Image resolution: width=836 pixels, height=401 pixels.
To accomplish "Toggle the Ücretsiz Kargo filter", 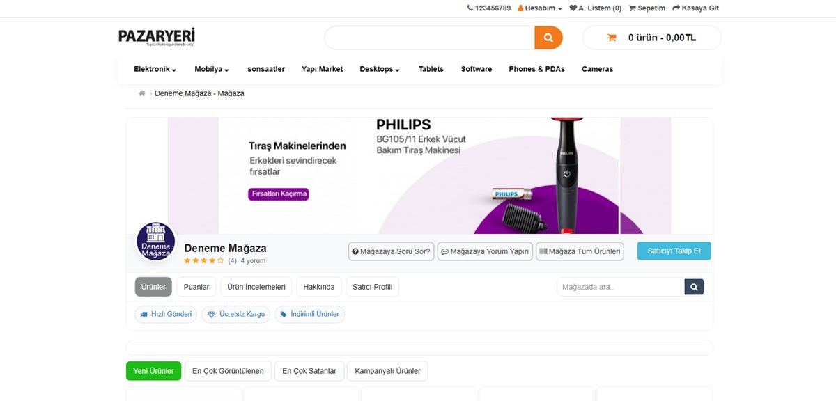I will (x=235, y=315).
